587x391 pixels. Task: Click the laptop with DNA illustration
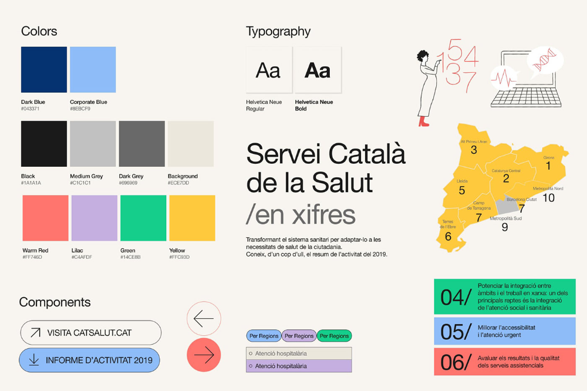point(525,78)
